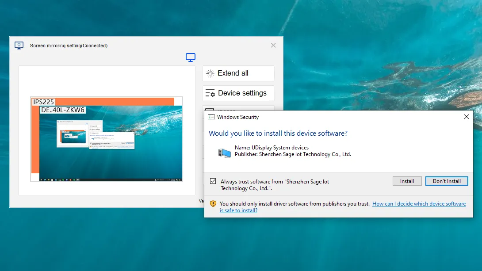Click the screen mirroring app icon in title bar

pyautogui.click(x=19, y=46)
